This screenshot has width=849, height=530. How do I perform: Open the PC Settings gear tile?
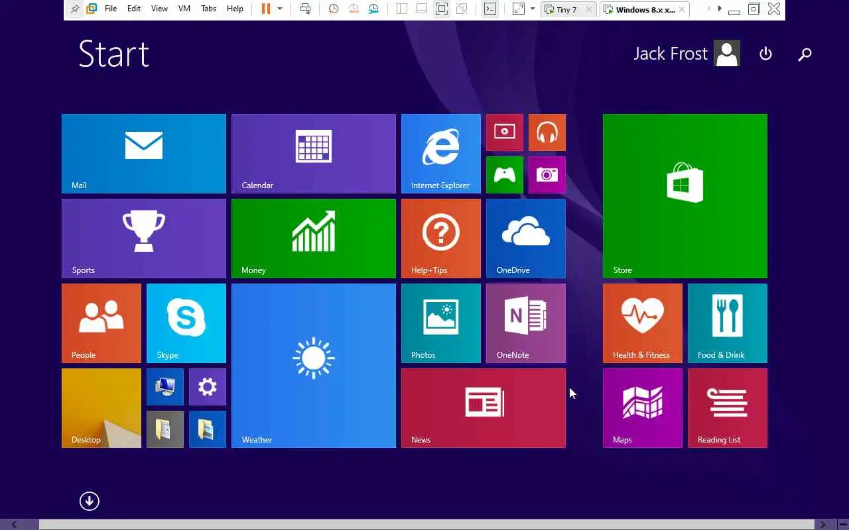pos(208,387)
